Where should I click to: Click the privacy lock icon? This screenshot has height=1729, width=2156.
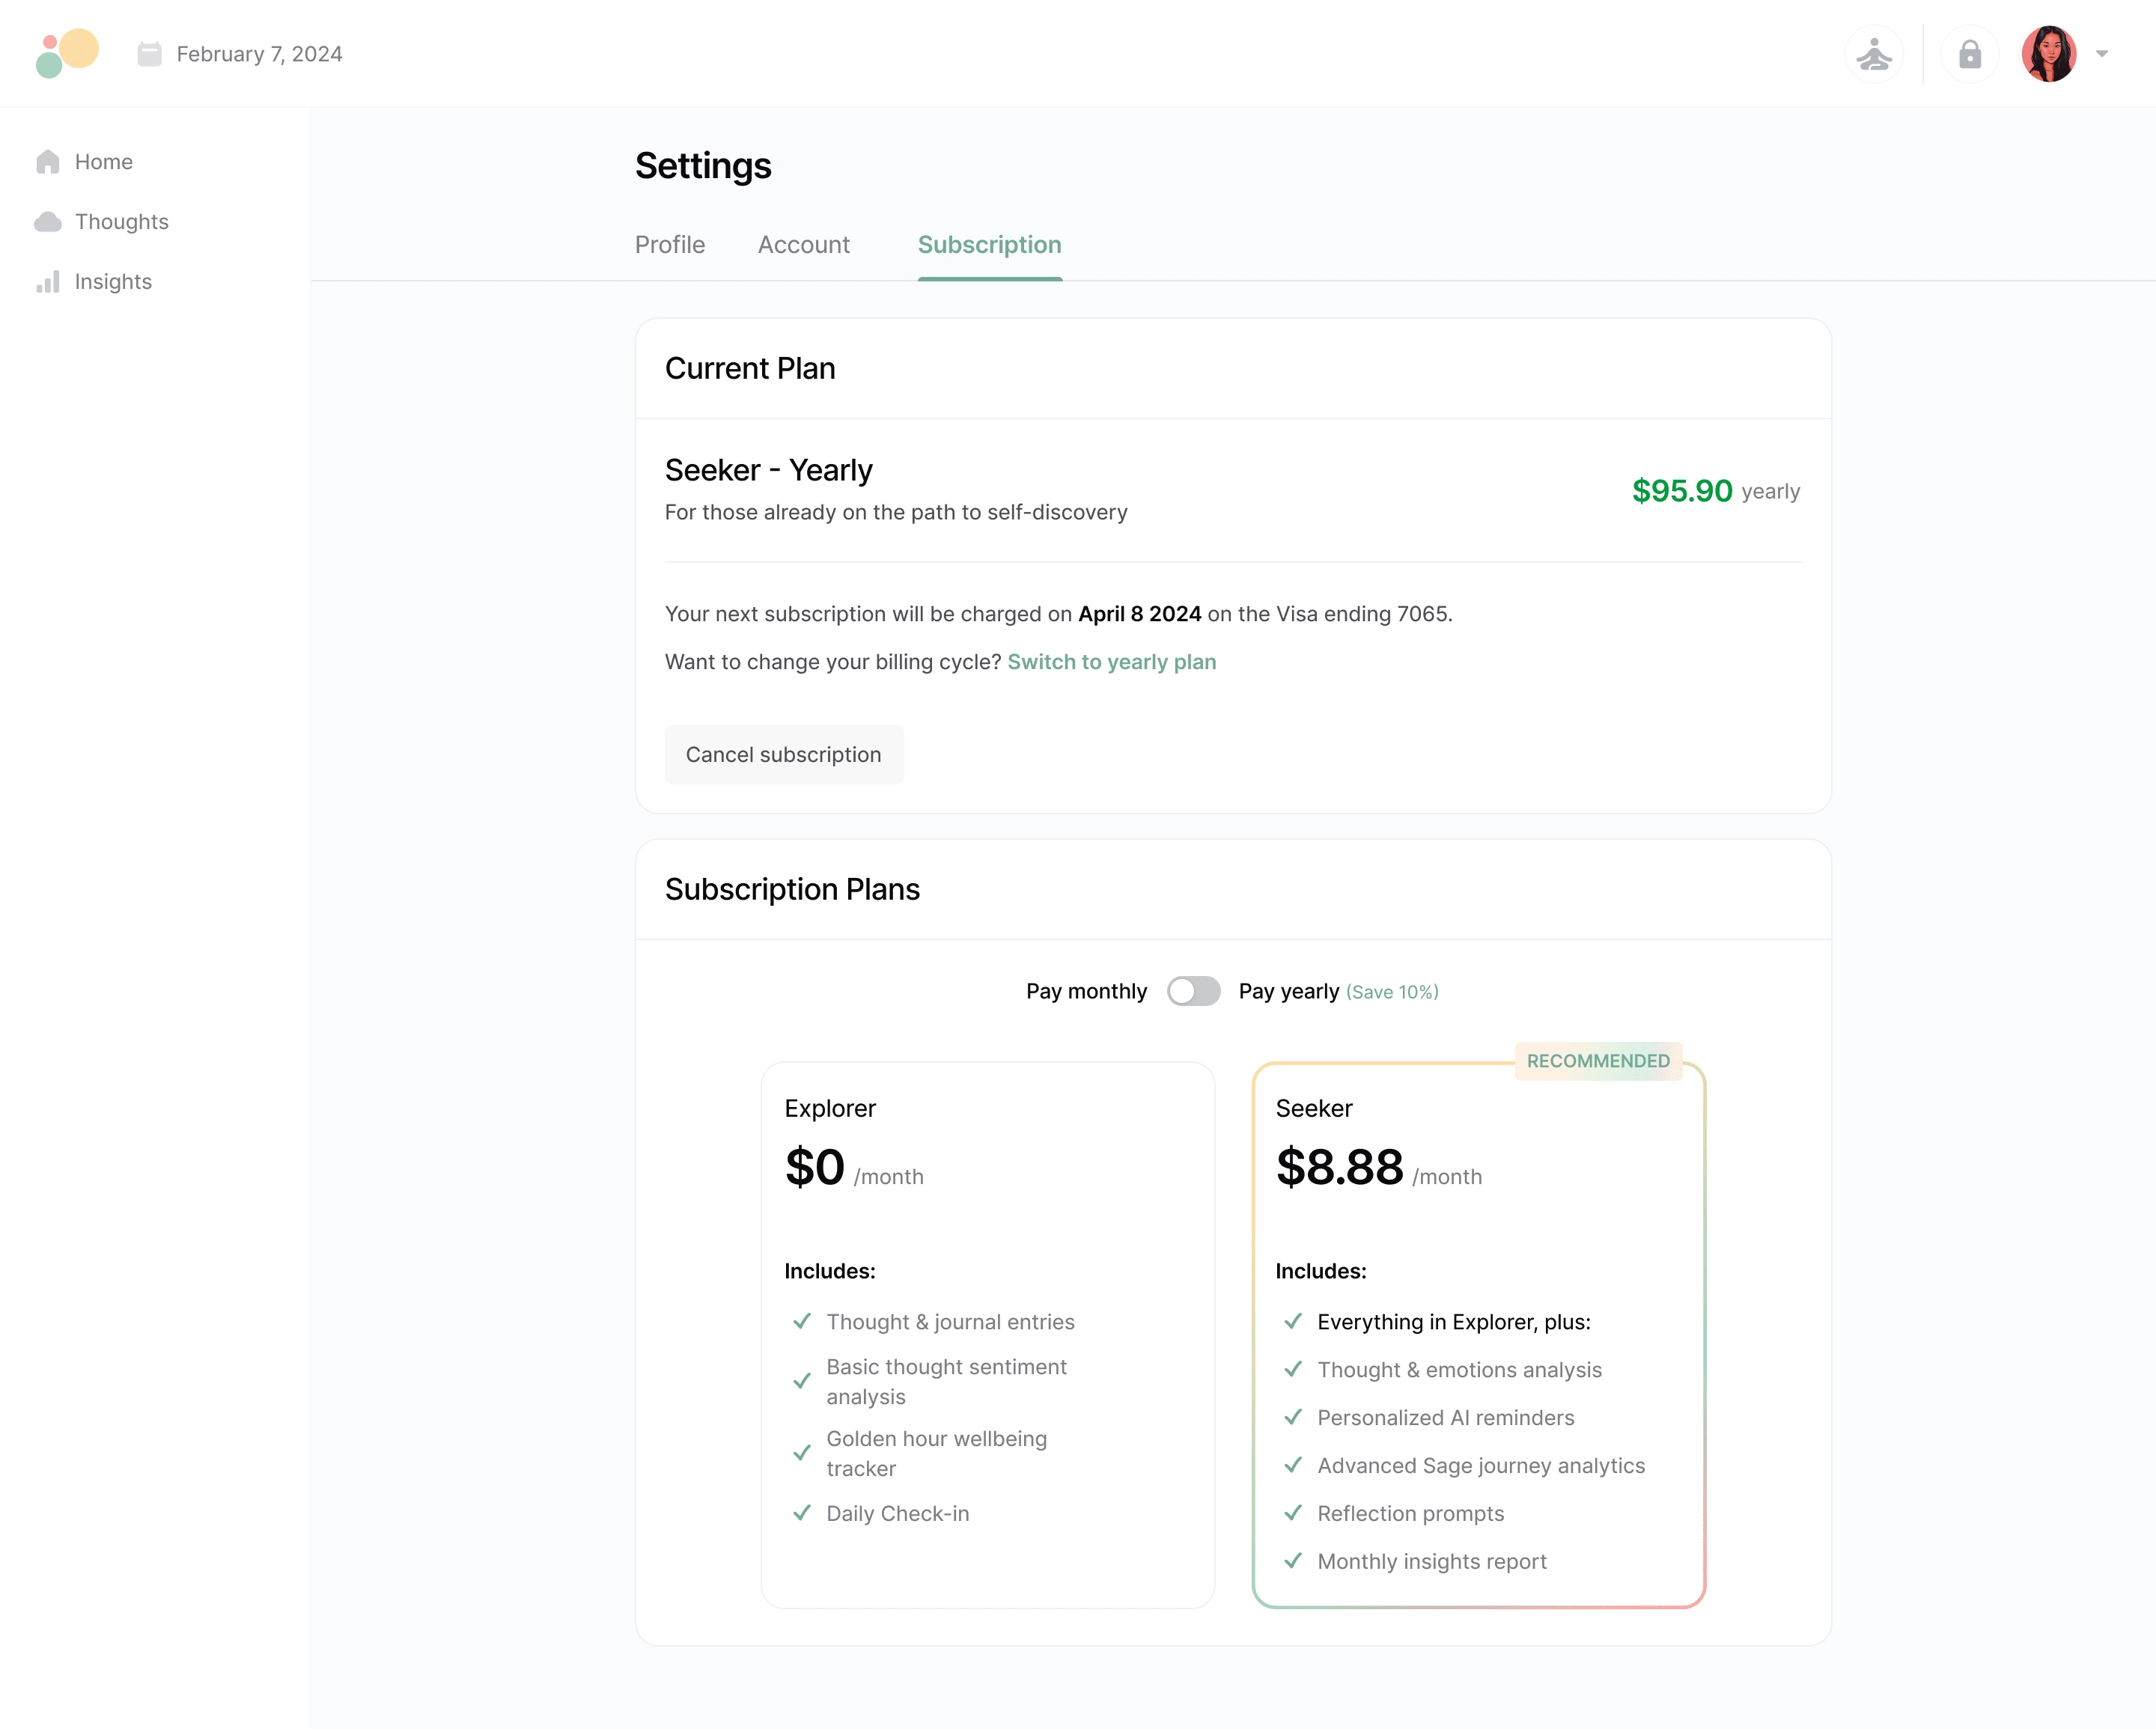point(1969,54)
